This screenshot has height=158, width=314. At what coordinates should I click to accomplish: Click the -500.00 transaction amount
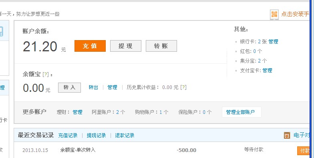pos(187,150)
